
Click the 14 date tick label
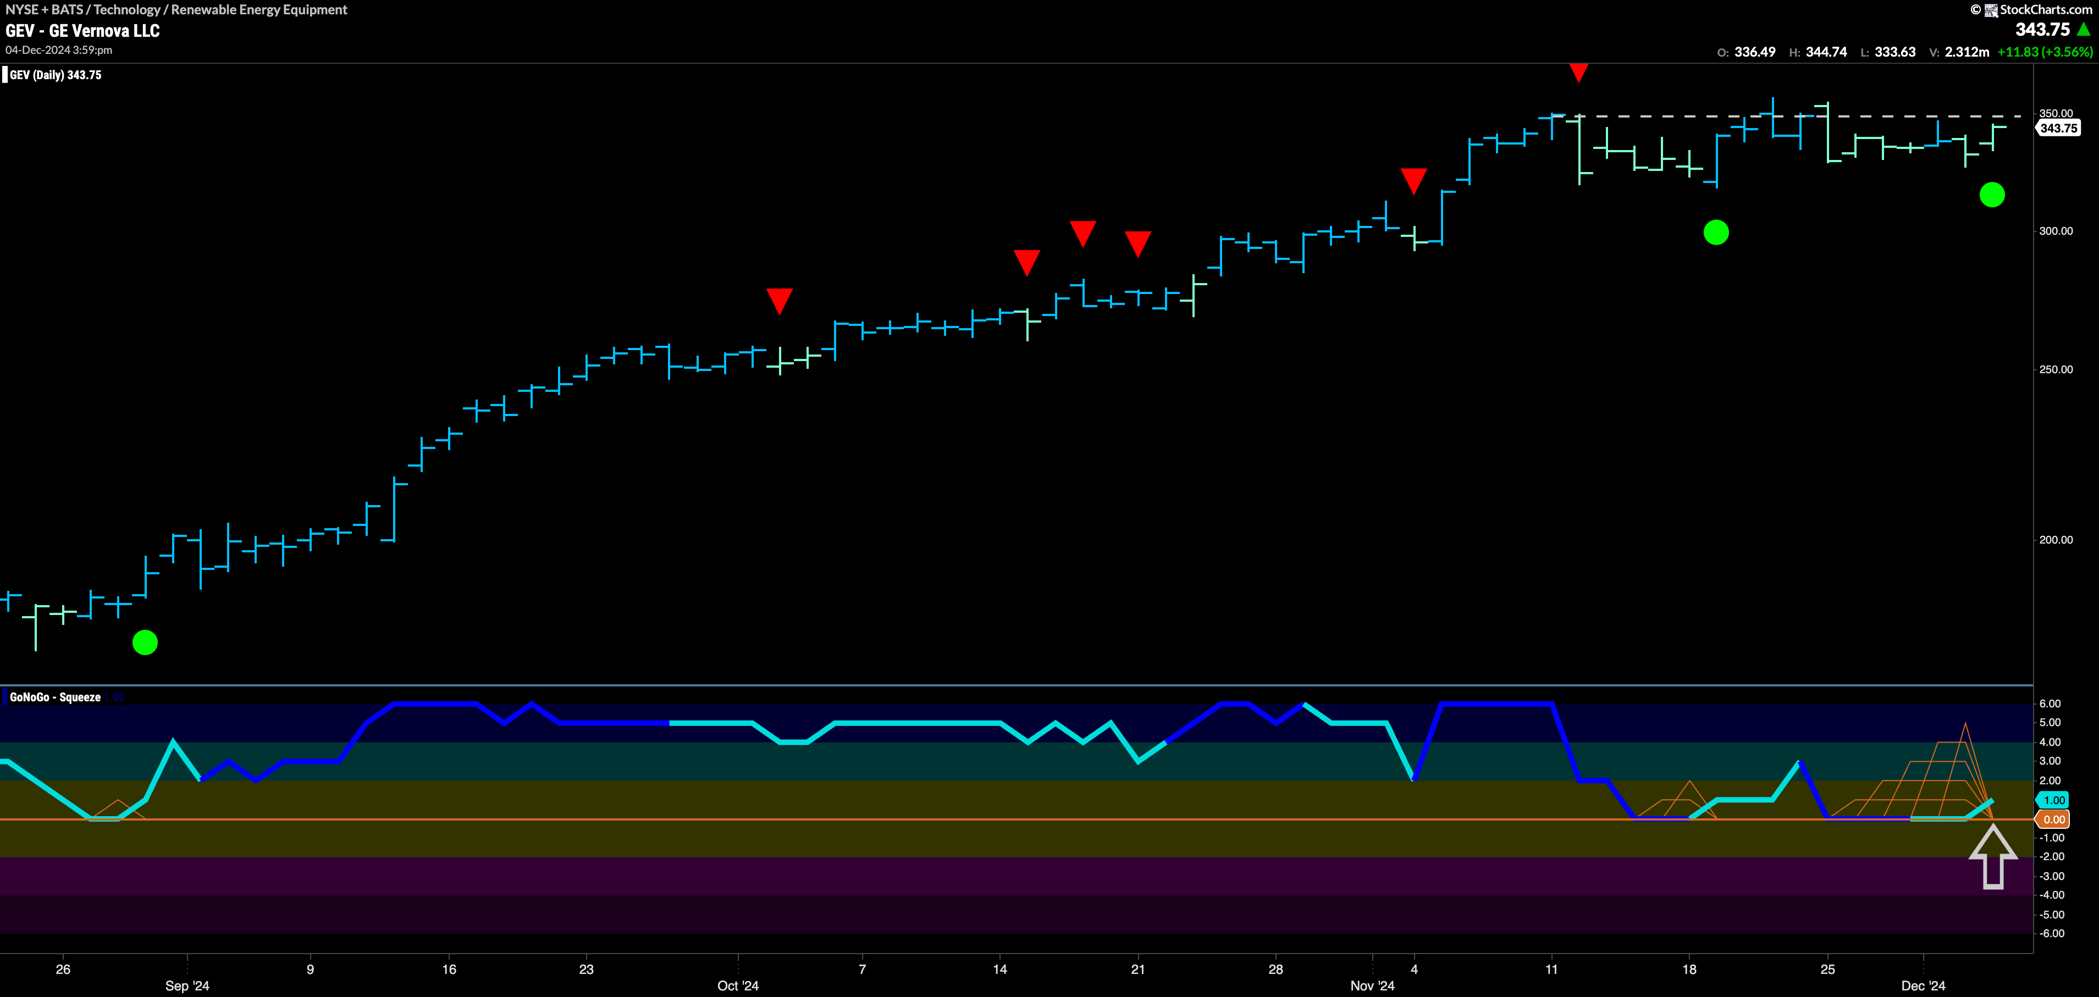click(x=1000, y=970)
